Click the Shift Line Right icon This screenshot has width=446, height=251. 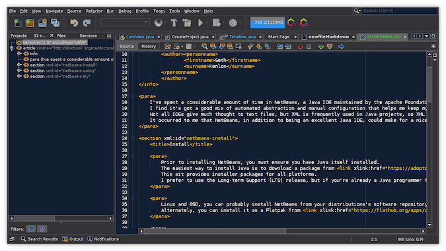point(289,47)
